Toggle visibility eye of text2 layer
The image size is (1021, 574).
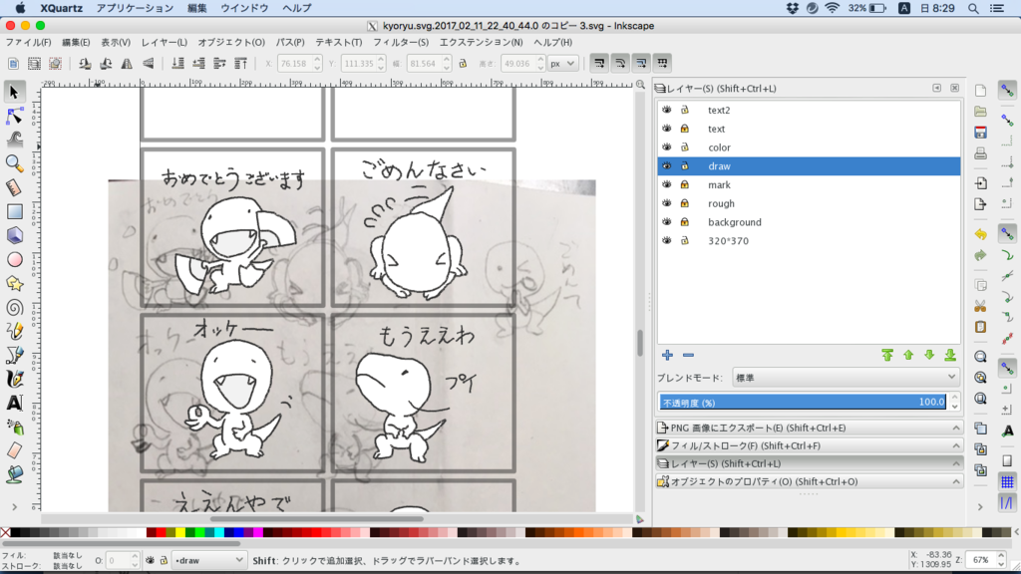(667, 110)
